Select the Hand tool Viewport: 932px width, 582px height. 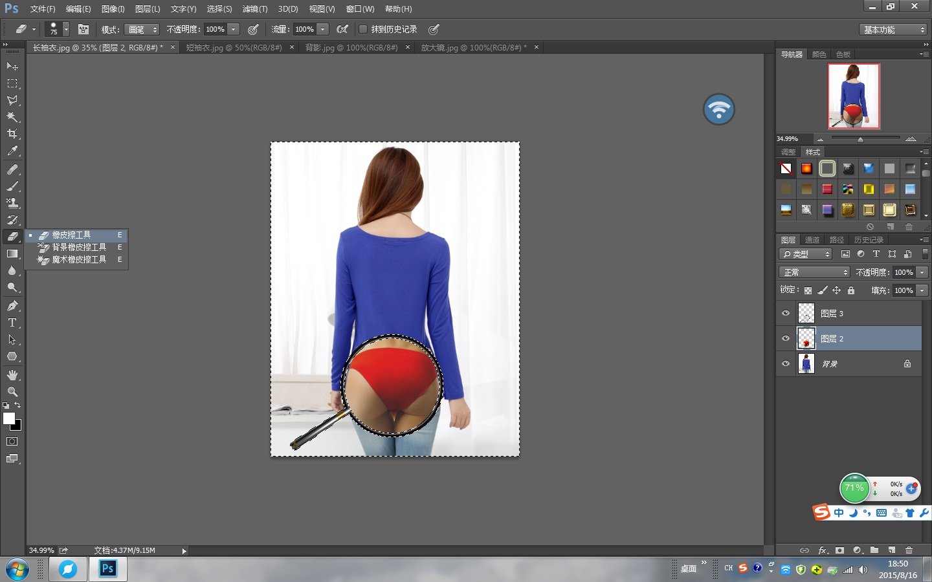[x=12, y=375]
